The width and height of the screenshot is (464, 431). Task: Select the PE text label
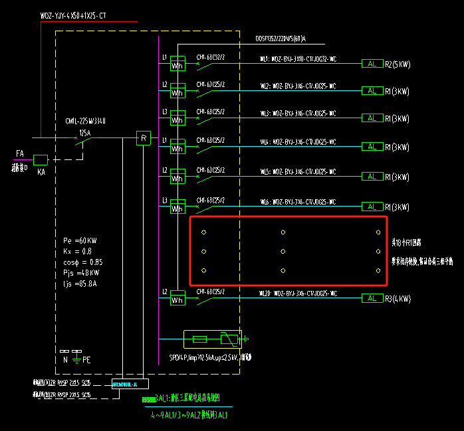(x=86, y=360)
